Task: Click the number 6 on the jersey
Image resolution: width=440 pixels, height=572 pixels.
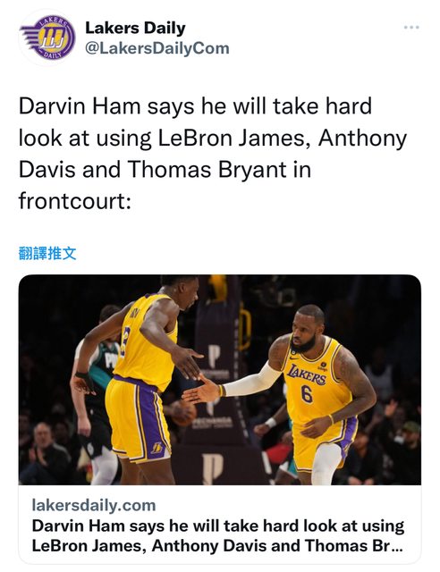Action: [x=307, y=394]
